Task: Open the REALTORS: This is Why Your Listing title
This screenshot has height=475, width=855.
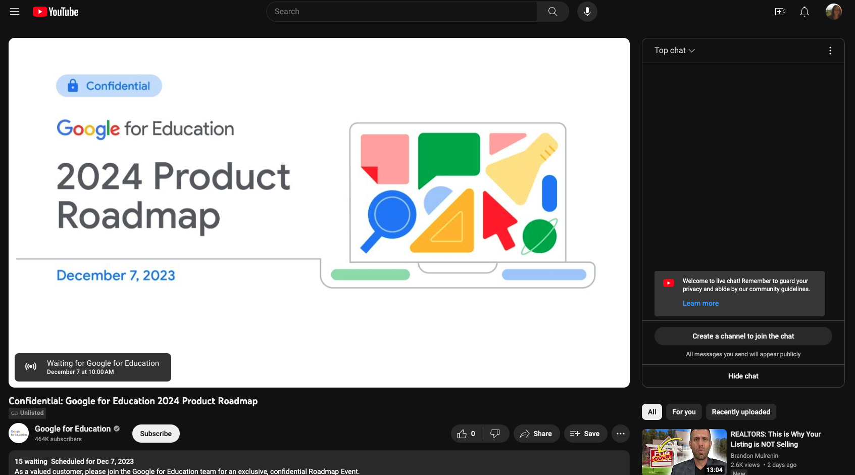Action: point(776,439)
